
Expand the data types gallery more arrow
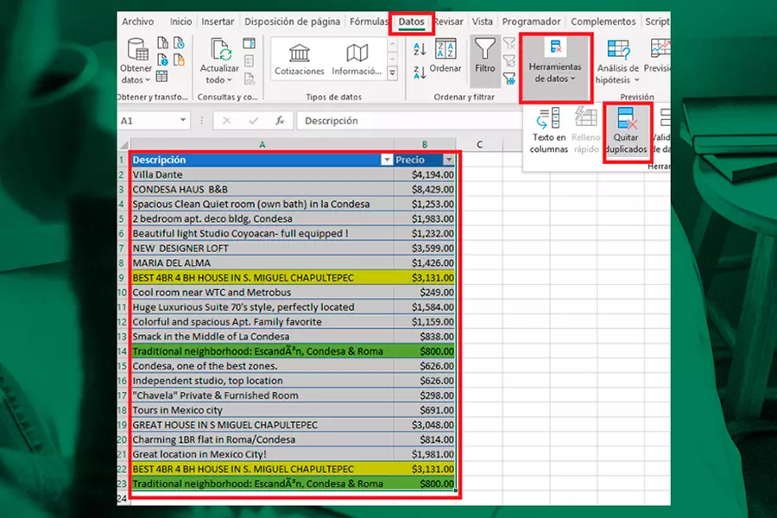click(x=393, y=73)
